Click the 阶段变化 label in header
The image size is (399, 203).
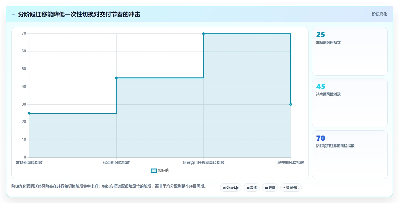[x=379, y=14]
